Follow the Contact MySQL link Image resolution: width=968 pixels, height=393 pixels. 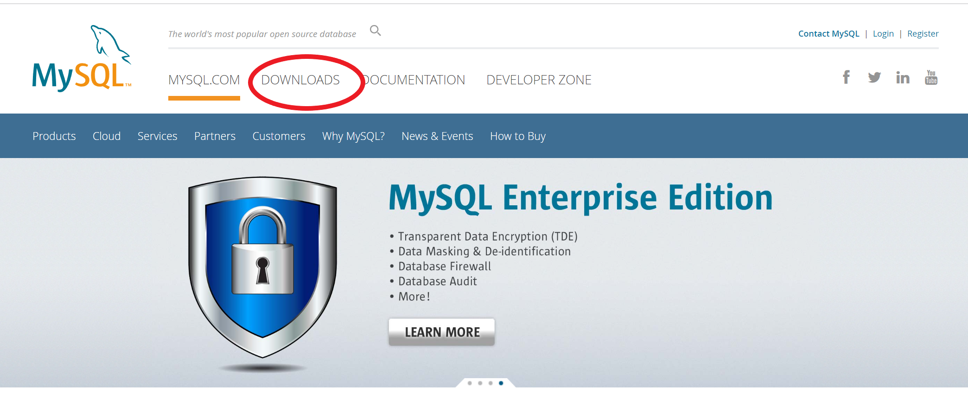tap(828, 33)
